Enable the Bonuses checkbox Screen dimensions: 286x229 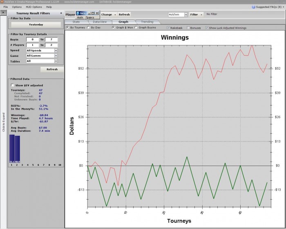tap(188, 28)
